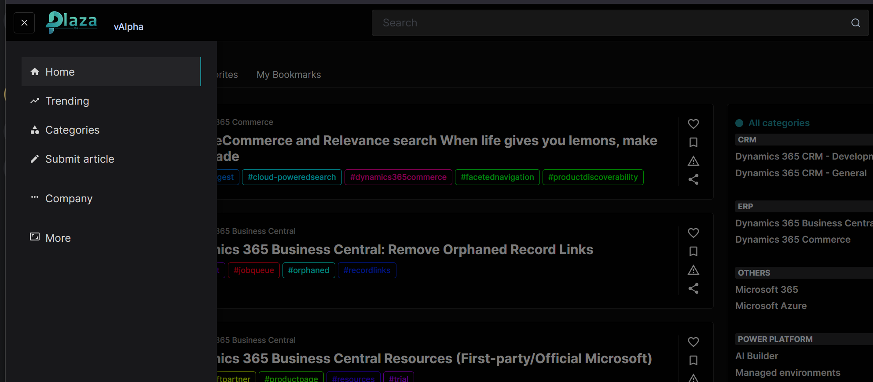873x382 pixels.
Task: Like the eCommerce and Relevance search article
Action: pyautogui.click(x=693, y=124)
